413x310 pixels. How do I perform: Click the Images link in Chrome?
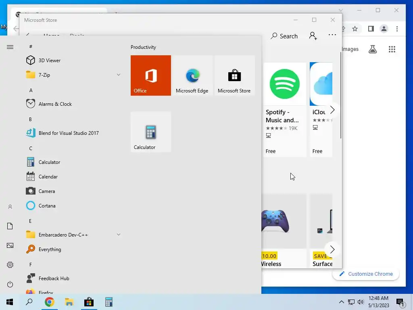(x=350, y=49)
